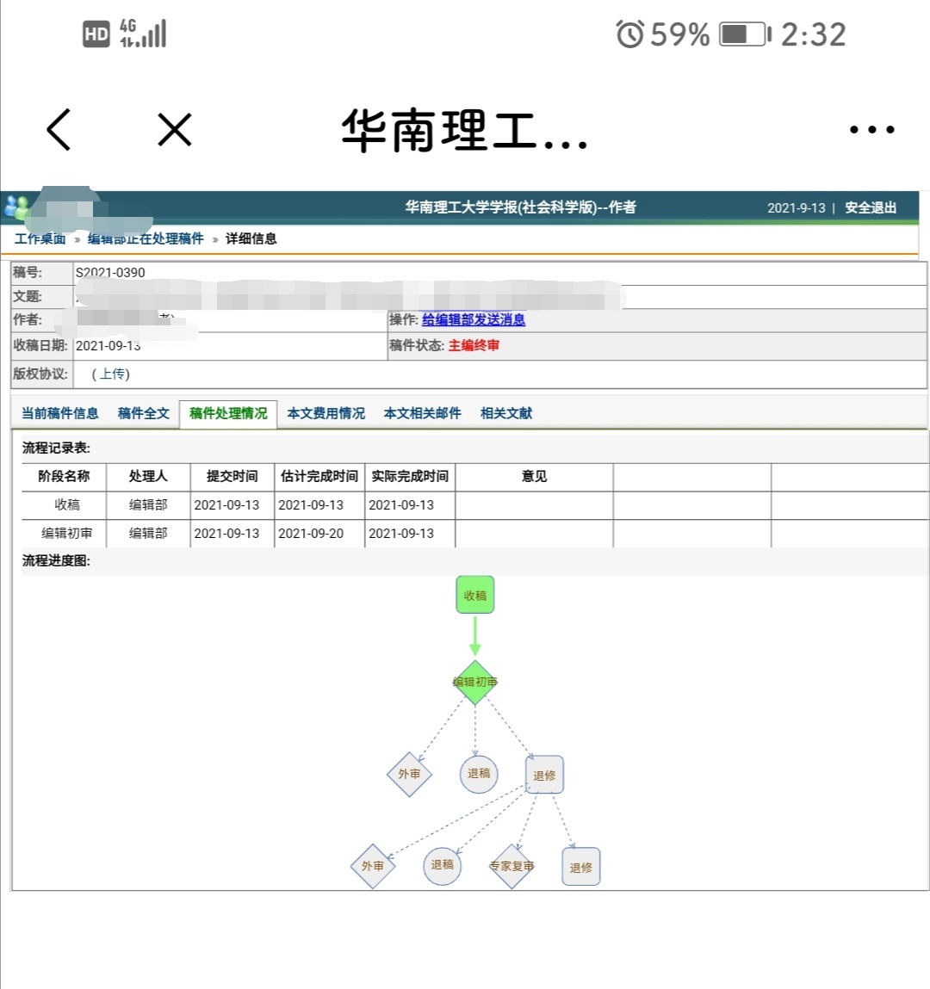Click the 专家复审 diamond node
The image size is (930, 989).
tap(512, 866)
